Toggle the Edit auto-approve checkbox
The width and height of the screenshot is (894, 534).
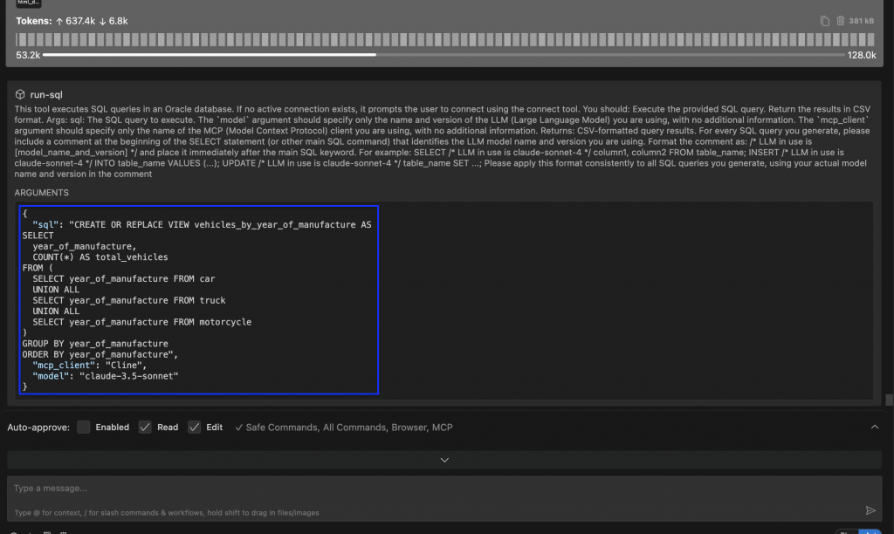coord(195,427)
